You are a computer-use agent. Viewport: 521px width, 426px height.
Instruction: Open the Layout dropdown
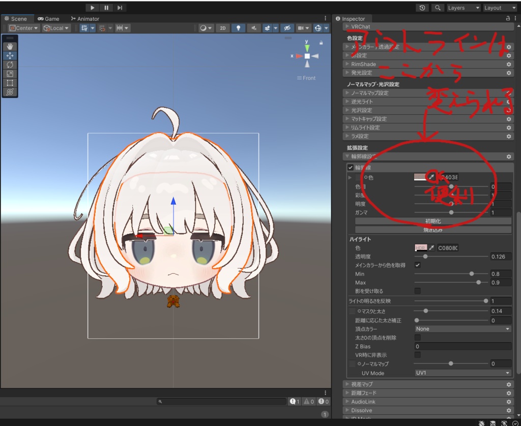(x=500, y=8)
